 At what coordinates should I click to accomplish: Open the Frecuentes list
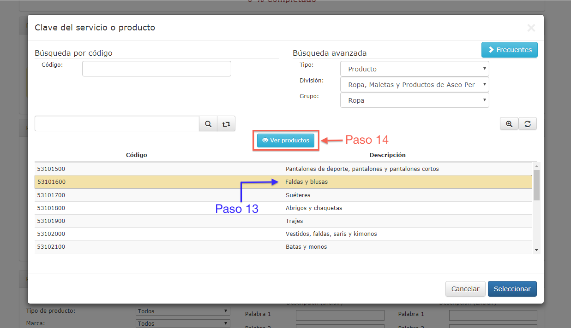point(509,50)
